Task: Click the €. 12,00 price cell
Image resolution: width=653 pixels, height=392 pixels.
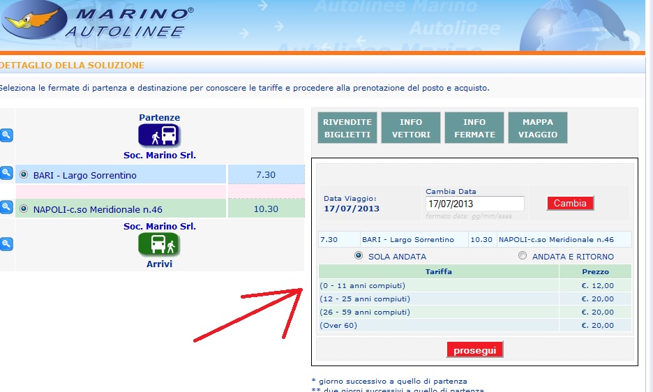Action: (x=595, y=286)
